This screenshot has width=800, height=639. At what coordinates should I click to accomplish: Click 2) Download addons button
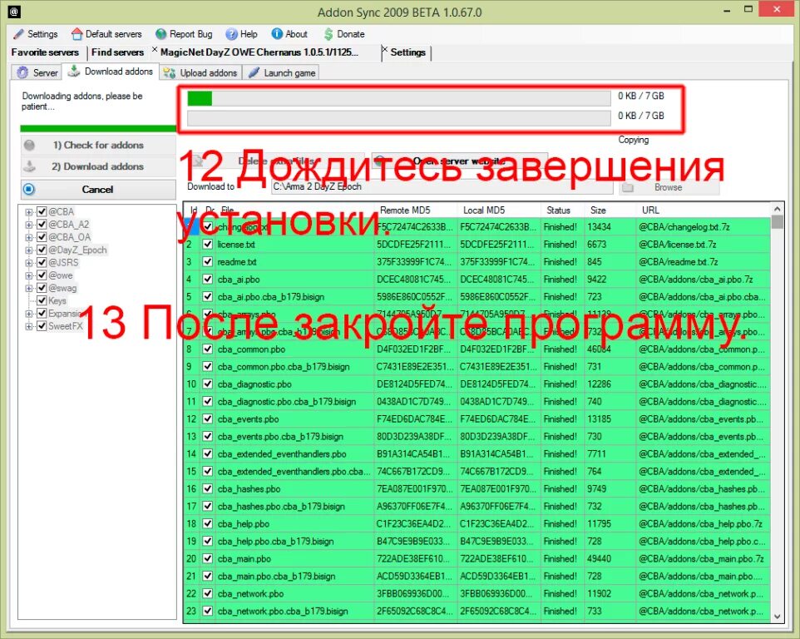click(x=98, y=166)
